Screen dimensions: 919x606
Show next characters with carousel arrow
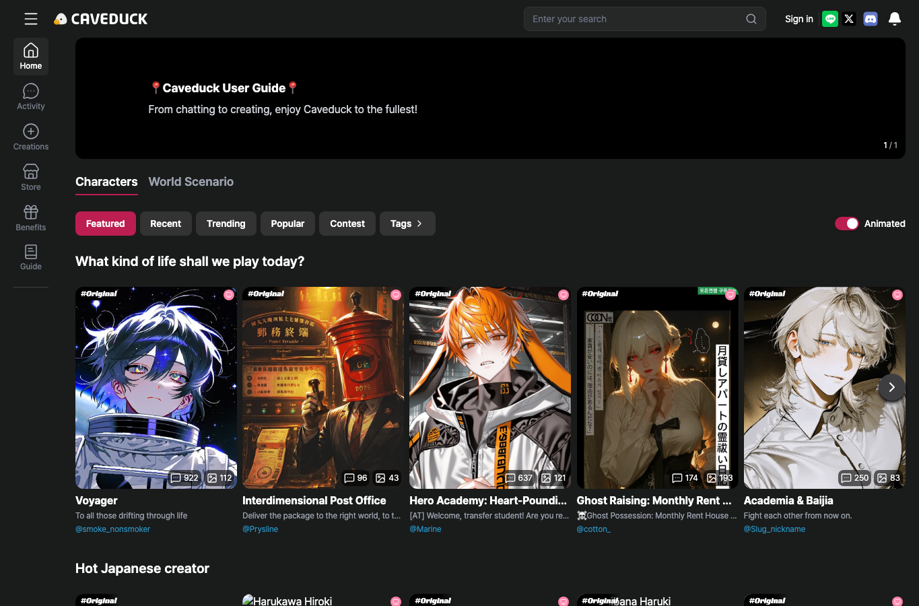coord(892,387)
